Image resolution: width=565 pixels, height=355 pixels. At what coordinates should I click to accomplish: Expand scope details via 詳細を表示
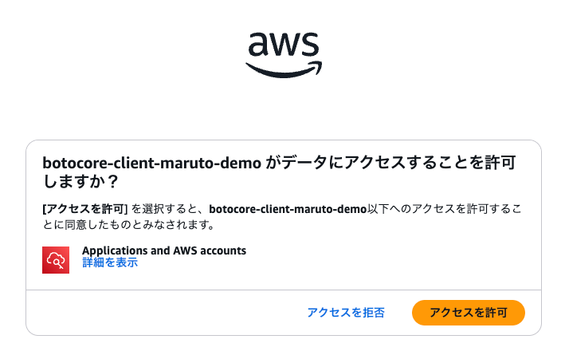point(110,262)
